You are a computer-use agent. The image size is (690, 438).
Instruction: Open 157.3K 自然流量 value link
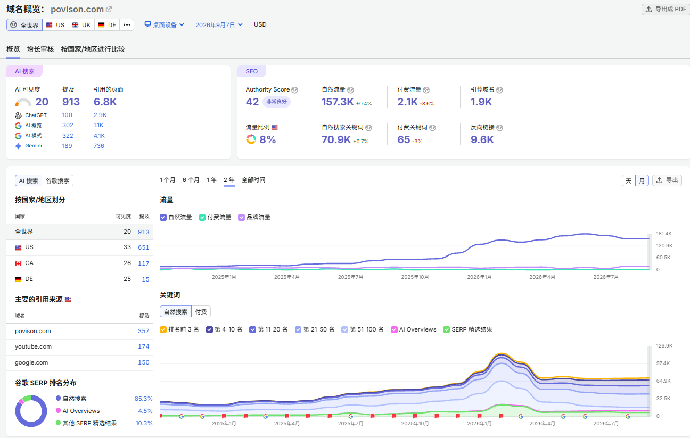click(x=338, y=102)
